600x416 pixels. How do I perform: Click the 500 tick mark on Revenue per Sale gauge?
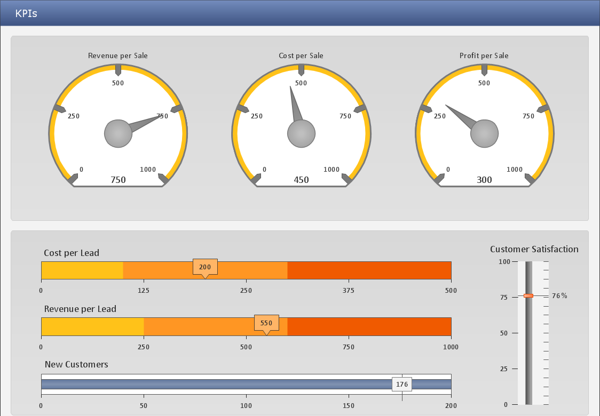[119, 70]
